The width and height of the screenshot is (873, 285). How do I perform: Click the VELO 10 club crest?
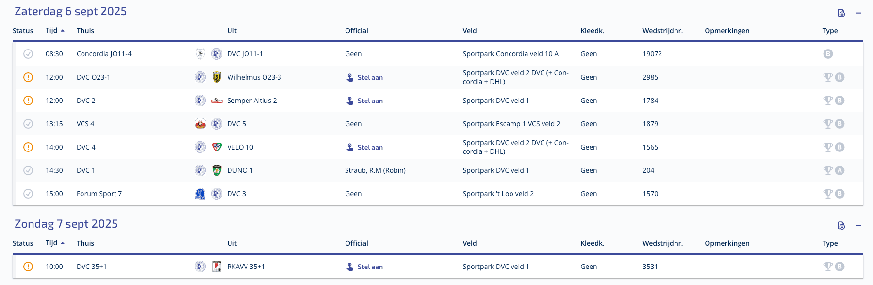click(x=217, y=147)
